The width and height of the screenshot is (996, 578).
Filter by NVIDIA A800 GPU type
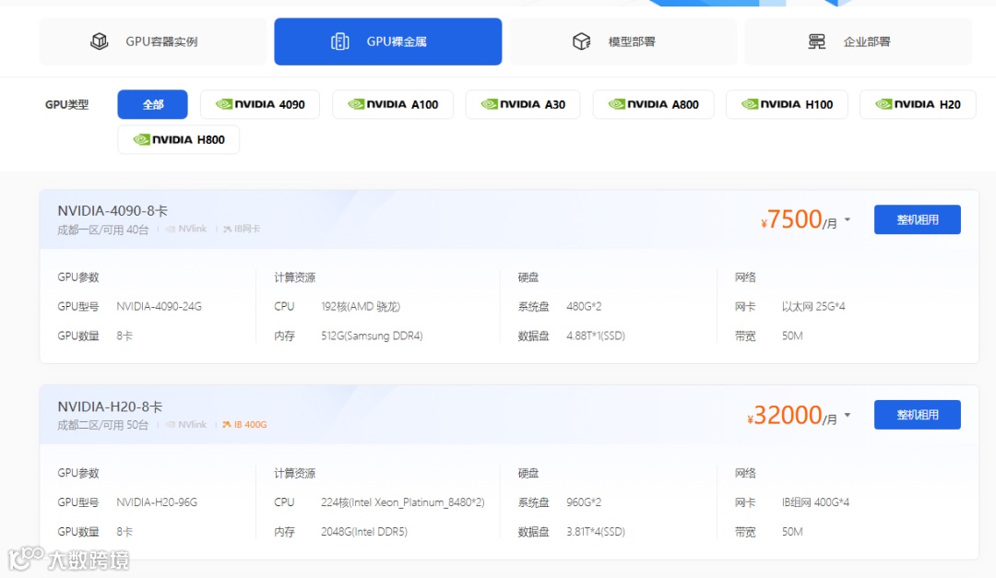[x=653, y=104]
